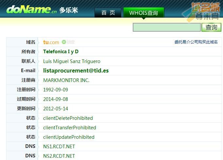Image resolution: width=223 pixels, height=160 pixels.
Task: Click the green lock status icon beside tu.com
Action: pos(64,42)
